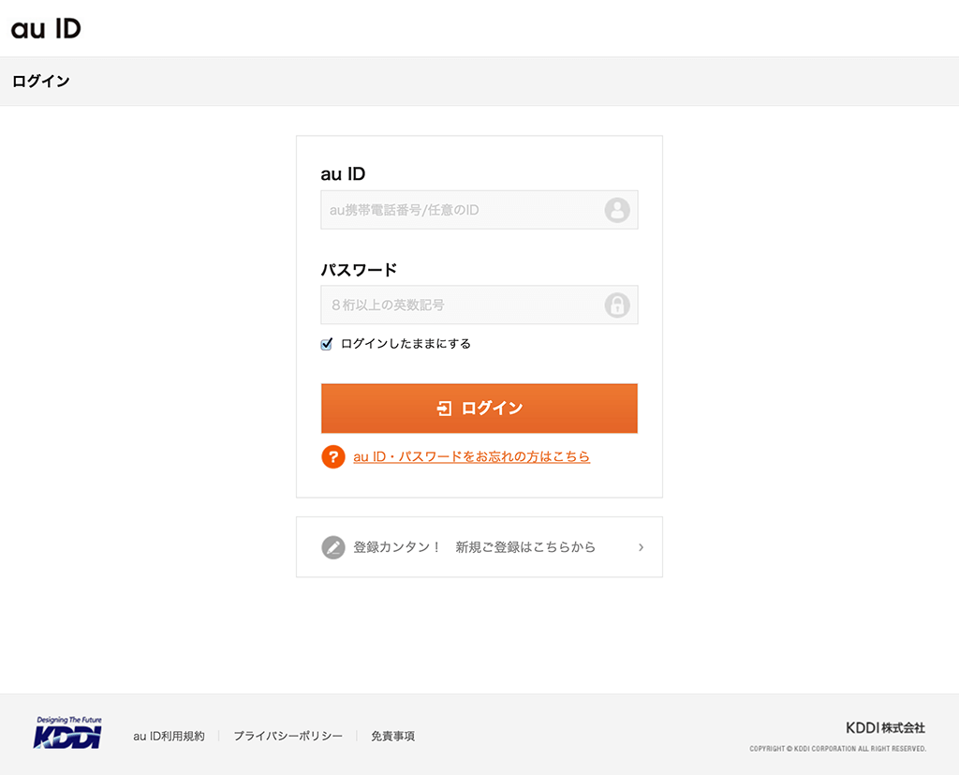
Task: Click the chevron arrow on registration panel
Action: (x=641, y=547)
